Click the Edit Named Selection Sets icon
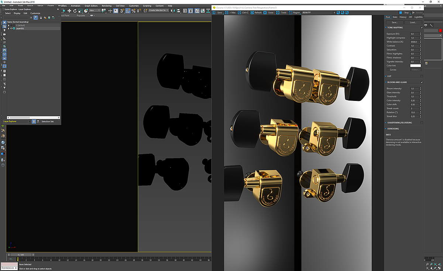Screen dimensions: 443x271 145,11
